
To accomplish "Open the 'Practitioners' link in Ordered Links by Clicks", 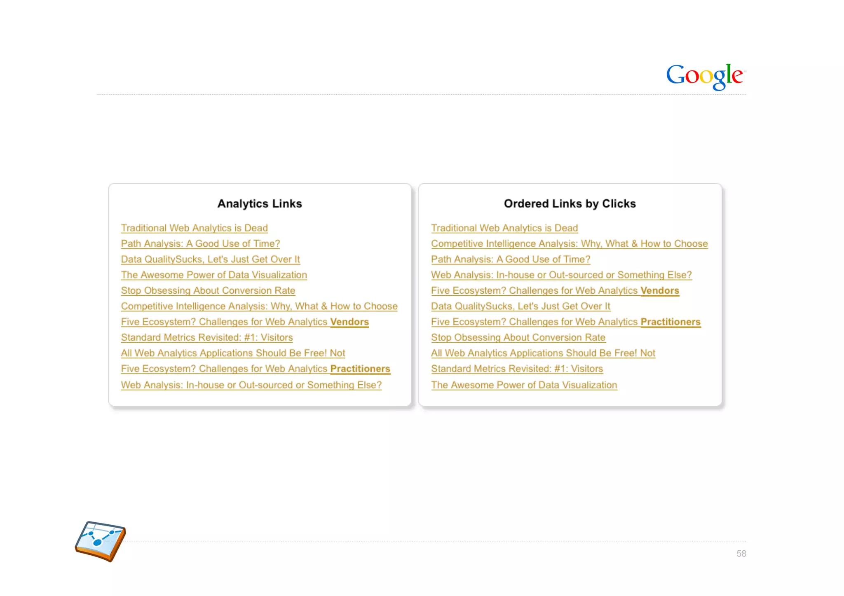I will coord(566,322).
